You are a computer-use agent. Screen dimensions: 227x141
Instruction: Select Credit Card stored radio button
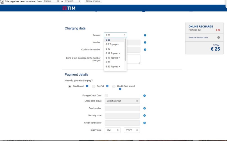(114, 86)
